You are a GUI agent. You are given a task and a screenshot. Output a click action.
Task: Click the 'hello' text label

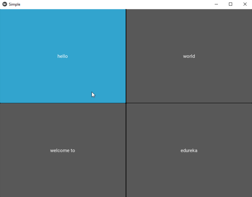tap(62, 56)
